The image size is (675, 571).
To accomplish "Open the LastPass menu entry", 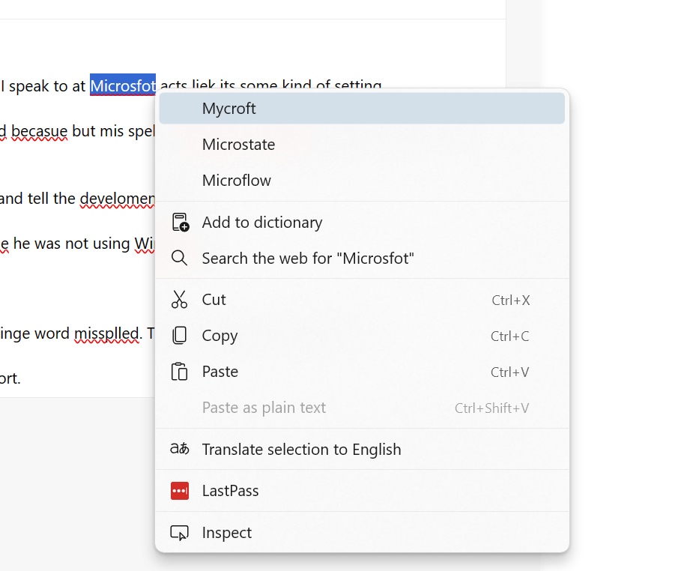I will pos(362,491).
